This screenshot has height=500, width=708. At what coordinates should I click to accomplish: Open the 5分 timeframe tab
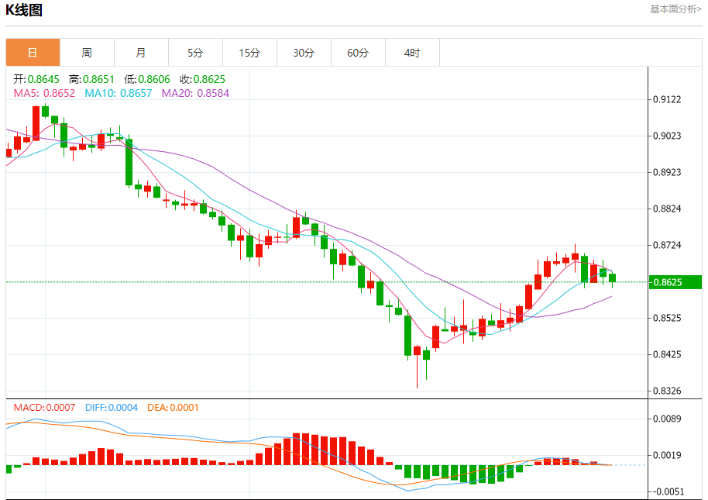coord(195,53)
